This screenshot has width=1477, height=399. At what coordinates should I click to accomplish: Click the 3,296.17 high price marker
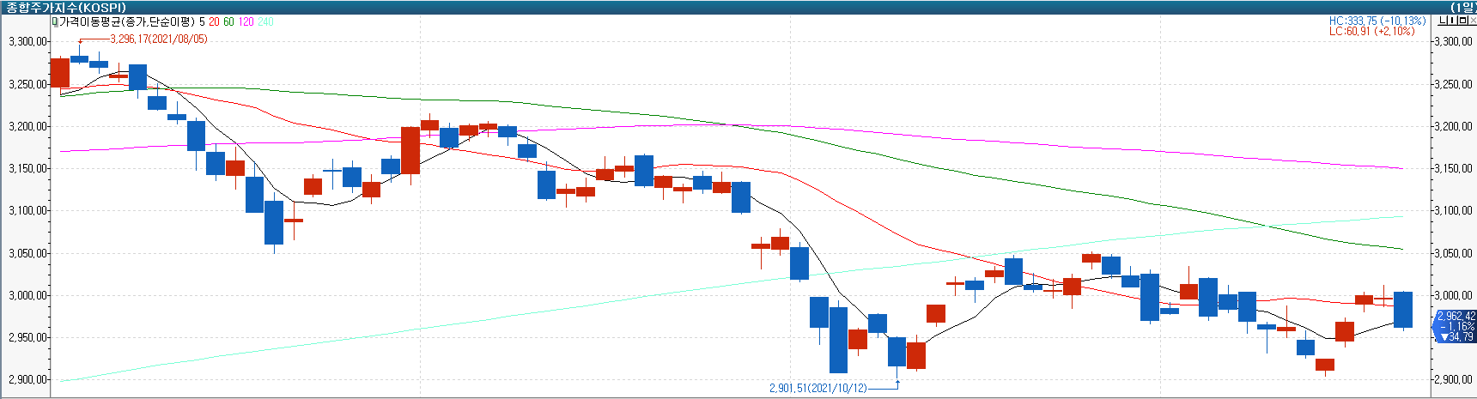coord(158,39)
